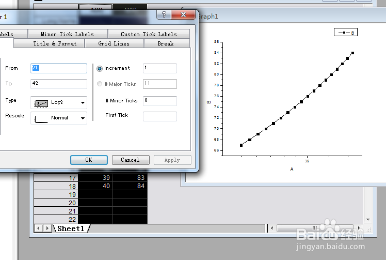Select worksheet row header 21
386x260 pixels.
click(56, 211)
